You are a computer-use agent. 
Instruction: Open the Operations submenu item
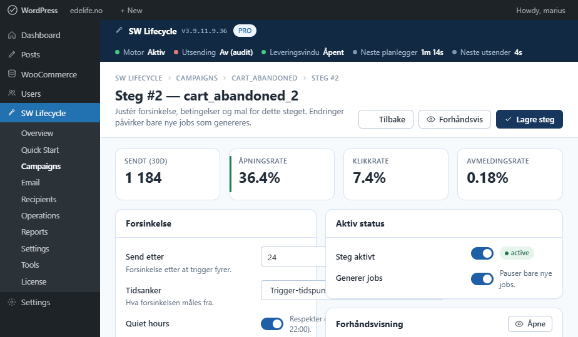(x=40, y=215)
